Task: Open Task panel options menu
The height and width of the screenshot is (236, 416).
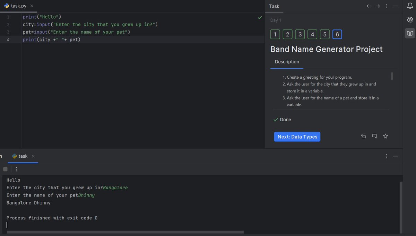Action: coord(387,6)
